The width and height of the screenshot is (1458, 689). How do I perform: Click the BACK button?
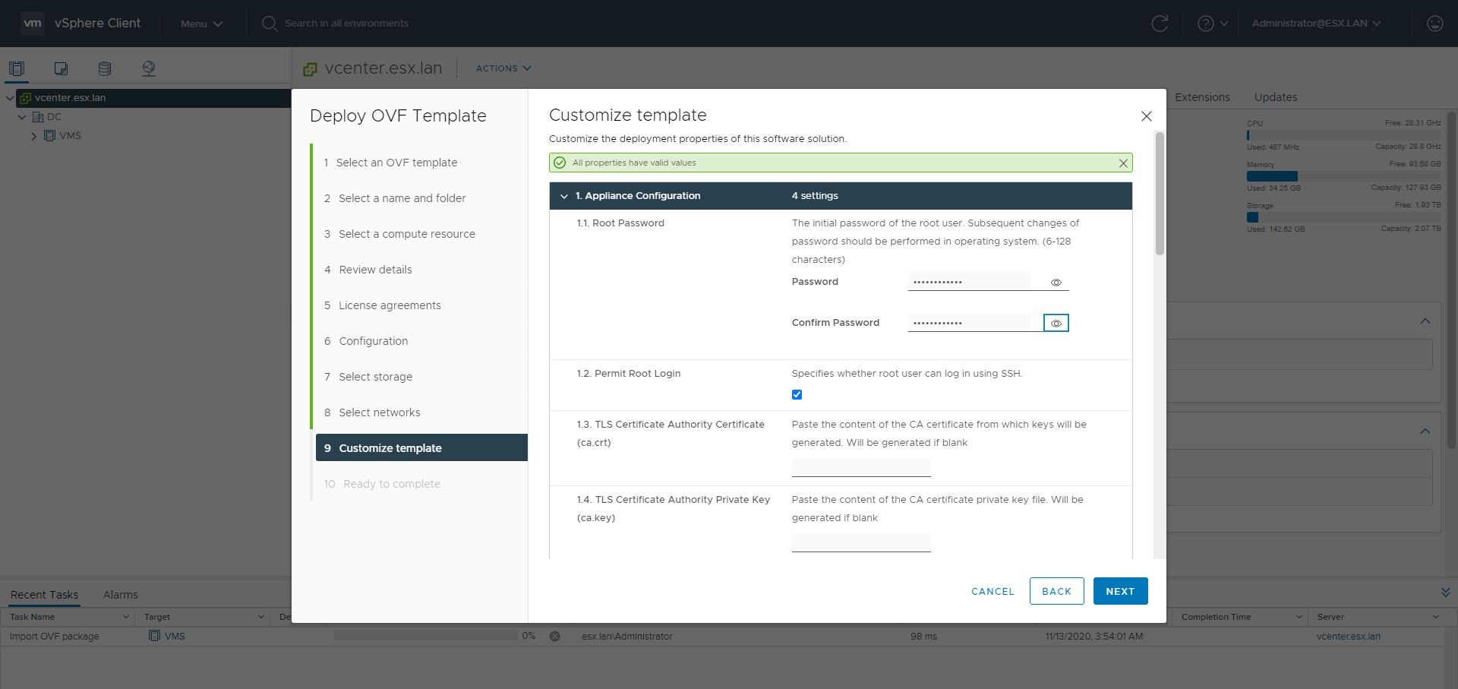pyautogui.click(x=1056, y=591)
